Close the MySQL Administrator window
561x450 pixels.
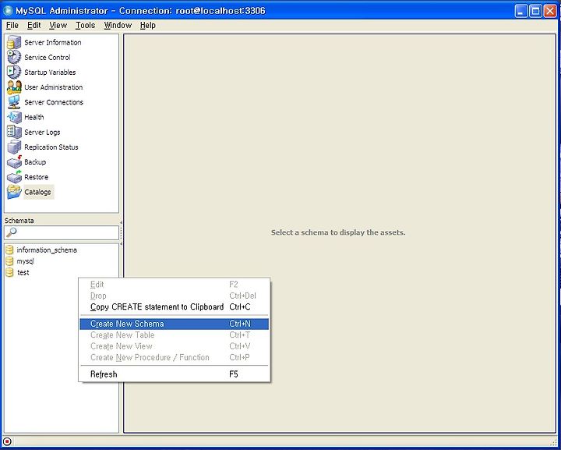[x=550, y=11]
